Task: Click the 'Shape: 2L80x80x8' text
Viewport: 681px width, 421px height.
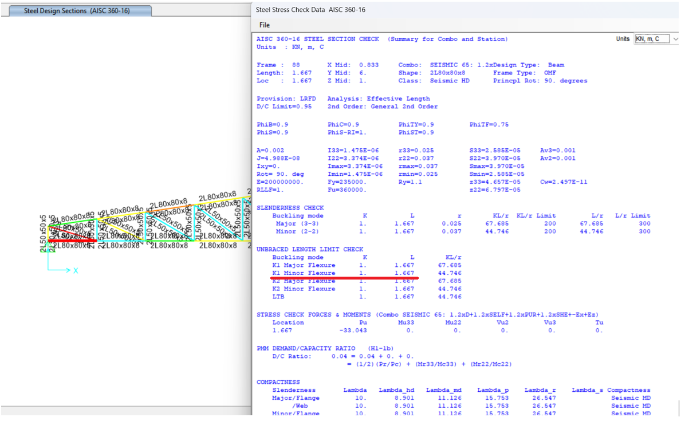Action: [x=432, y=73]
